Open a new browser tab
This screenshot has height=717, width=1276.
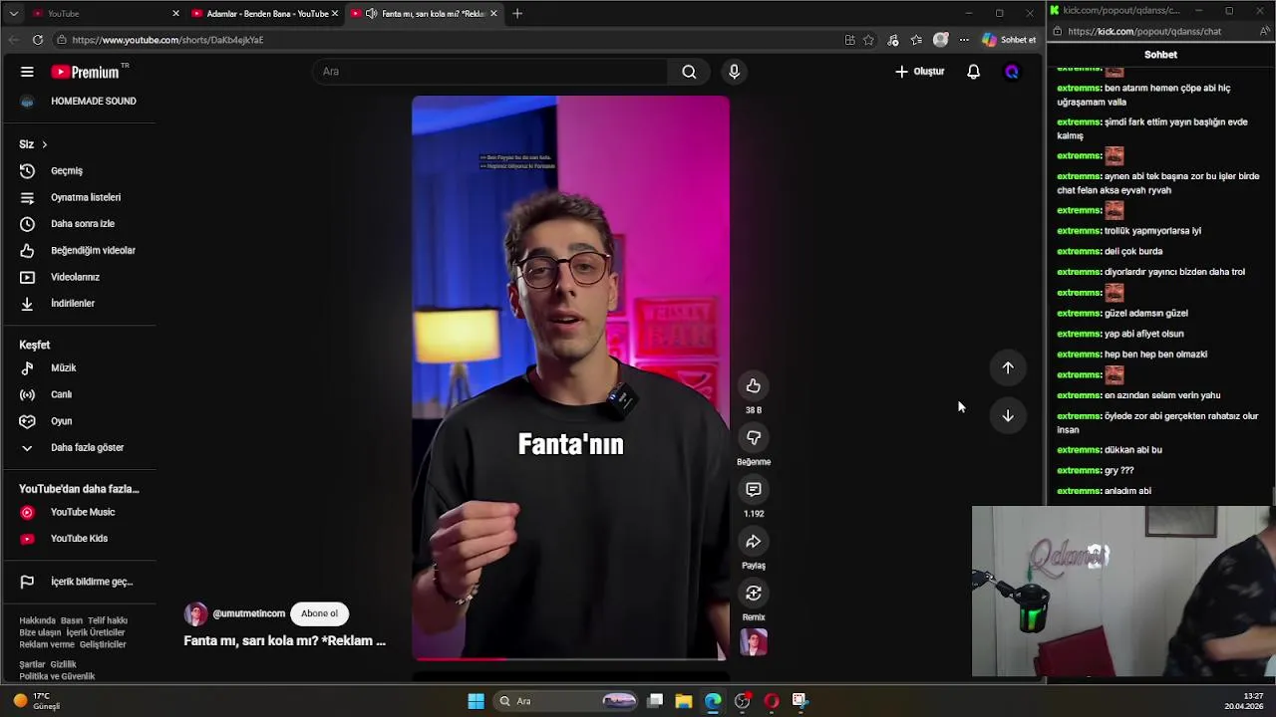click(517, 14)
